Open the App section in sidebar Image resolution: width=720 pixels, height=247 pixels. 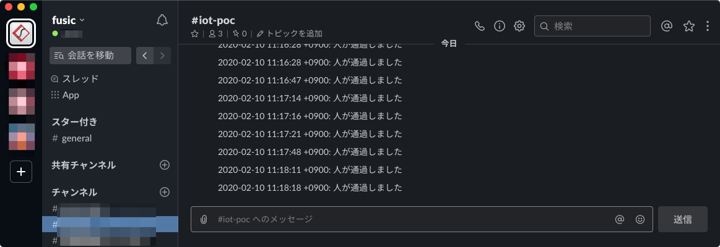(x=65, y=95)
